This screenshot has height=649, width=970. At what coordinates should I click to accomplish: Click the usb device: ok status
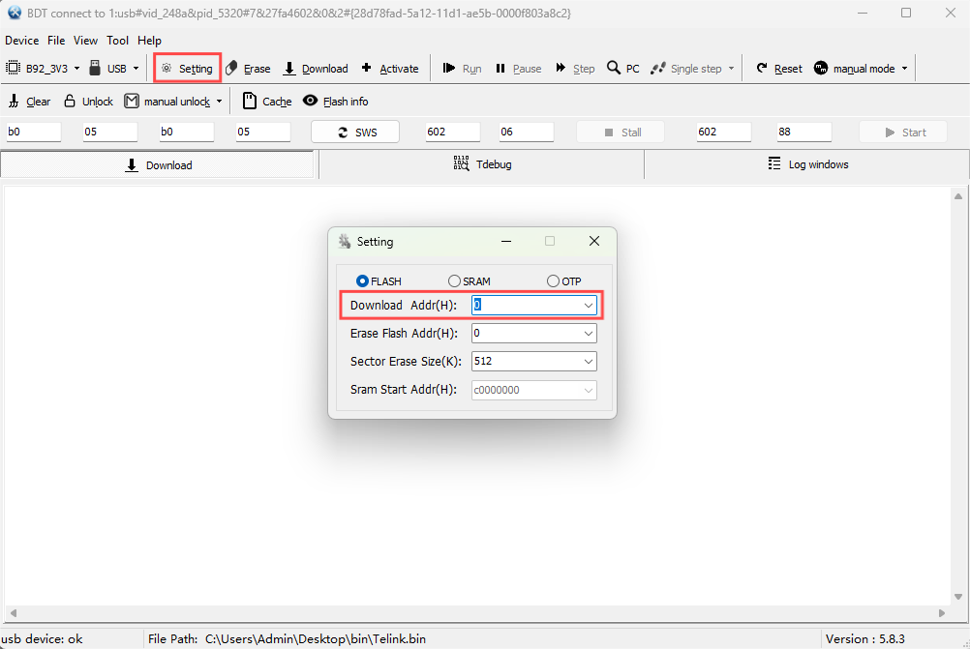42,639
